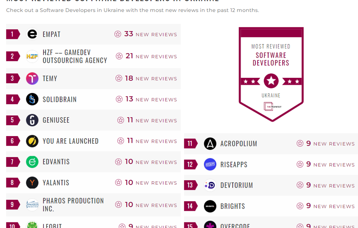Click the Riseapps blue logo
The height and width of the screenshot is (228, 358).
click(210, 164)
